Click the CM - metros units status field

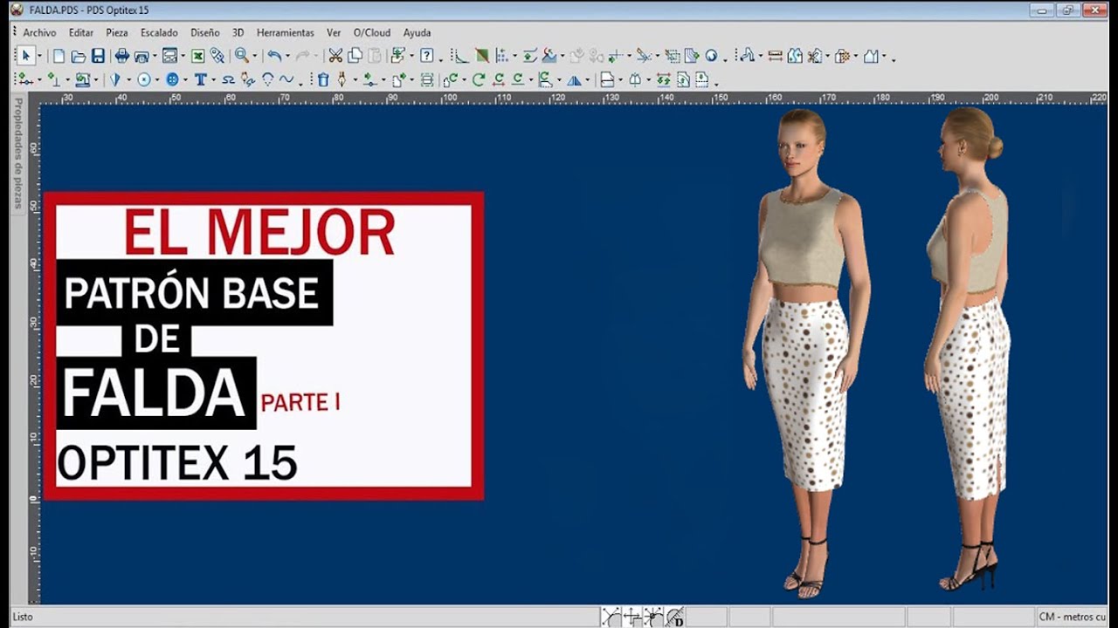pyautogui.click(x=1072, y=618)
